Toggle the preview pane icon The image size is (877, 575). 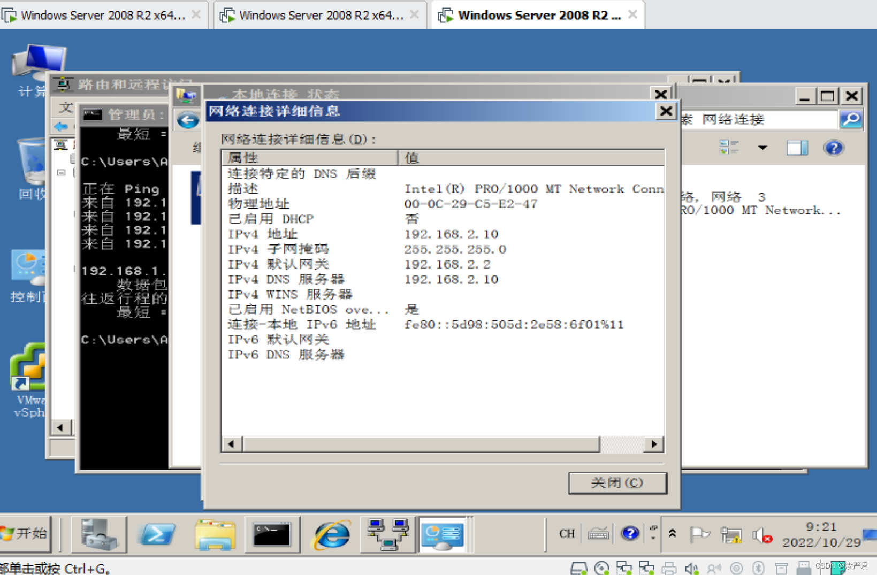pos(797,148)
